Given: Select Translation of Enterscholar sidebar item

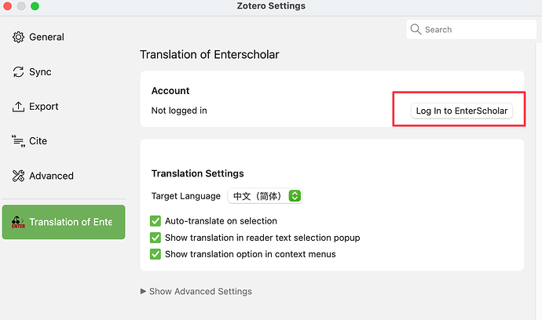Looking at the screenshot, I should pyautogui.click(x=64, y=222).
